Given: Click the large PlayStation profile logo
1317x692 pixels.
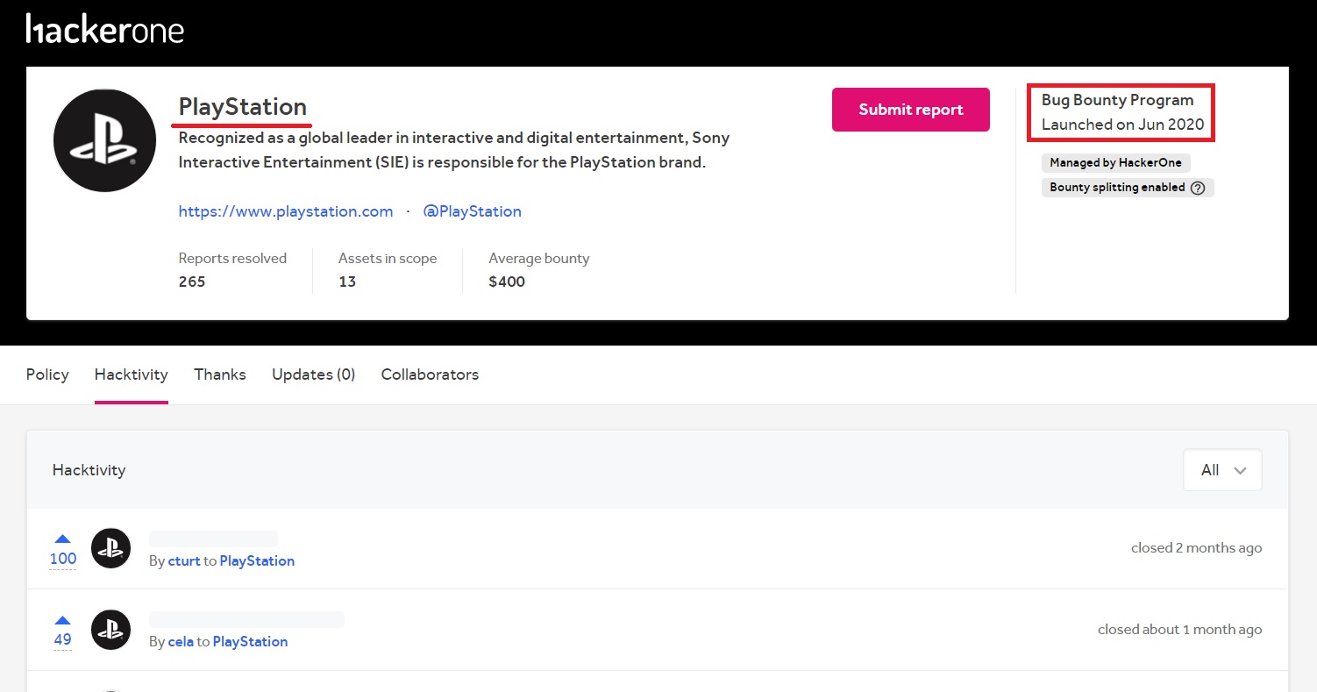Looking at the screenshot, I should pos(104,140).
